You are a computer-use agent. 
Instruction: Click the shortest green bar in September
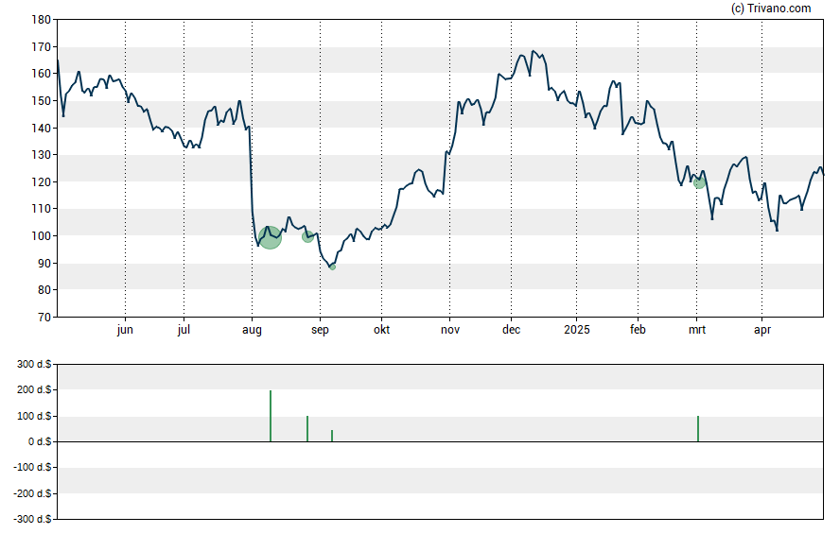pos(332,436)
